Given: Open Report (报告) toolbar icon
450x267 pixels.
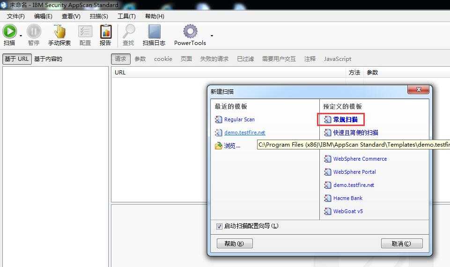Looking at the screenshot, I should point(106,31).
